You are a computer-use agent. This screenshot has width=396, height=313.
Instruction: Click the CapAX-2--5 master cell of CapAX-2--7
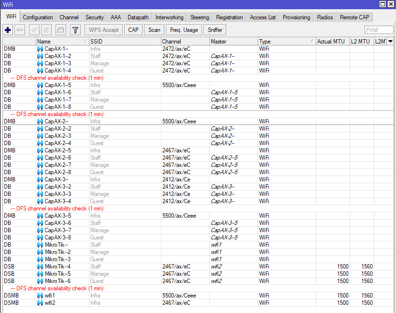(x=224, y=165)
